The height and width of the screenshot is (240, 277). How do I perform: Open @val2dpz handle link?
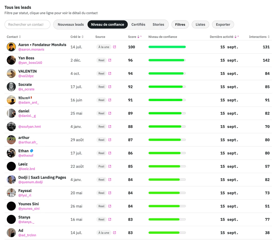coord(26,76)
